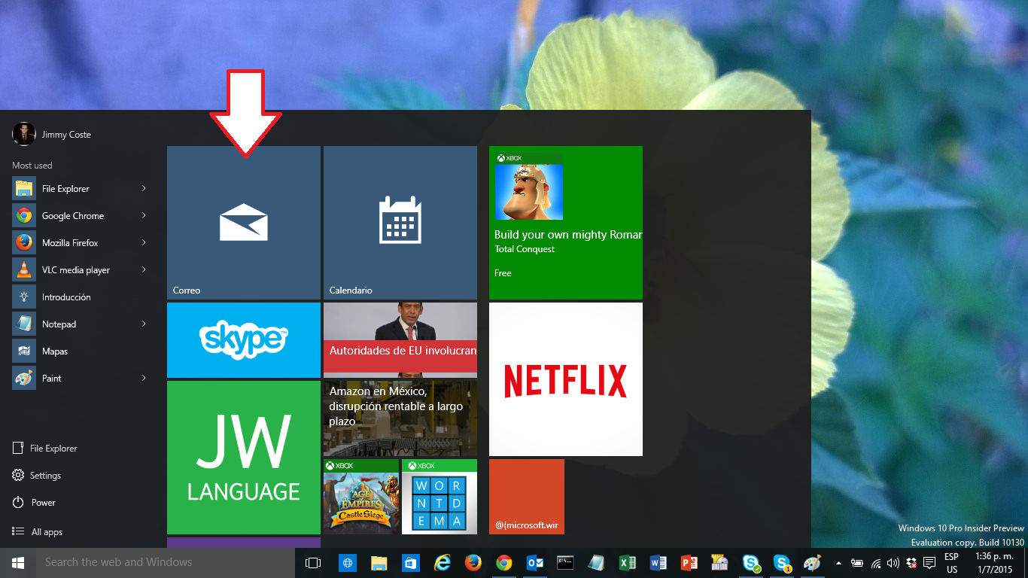
Task: Expand Paint jump list arrow
Action: pos(144,379)
